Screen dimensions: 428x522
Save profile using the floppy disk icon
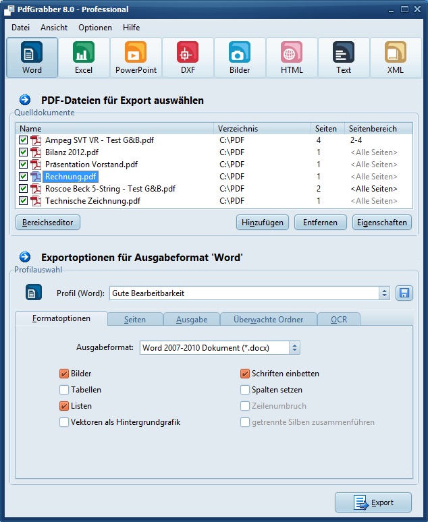pos(404,293)
